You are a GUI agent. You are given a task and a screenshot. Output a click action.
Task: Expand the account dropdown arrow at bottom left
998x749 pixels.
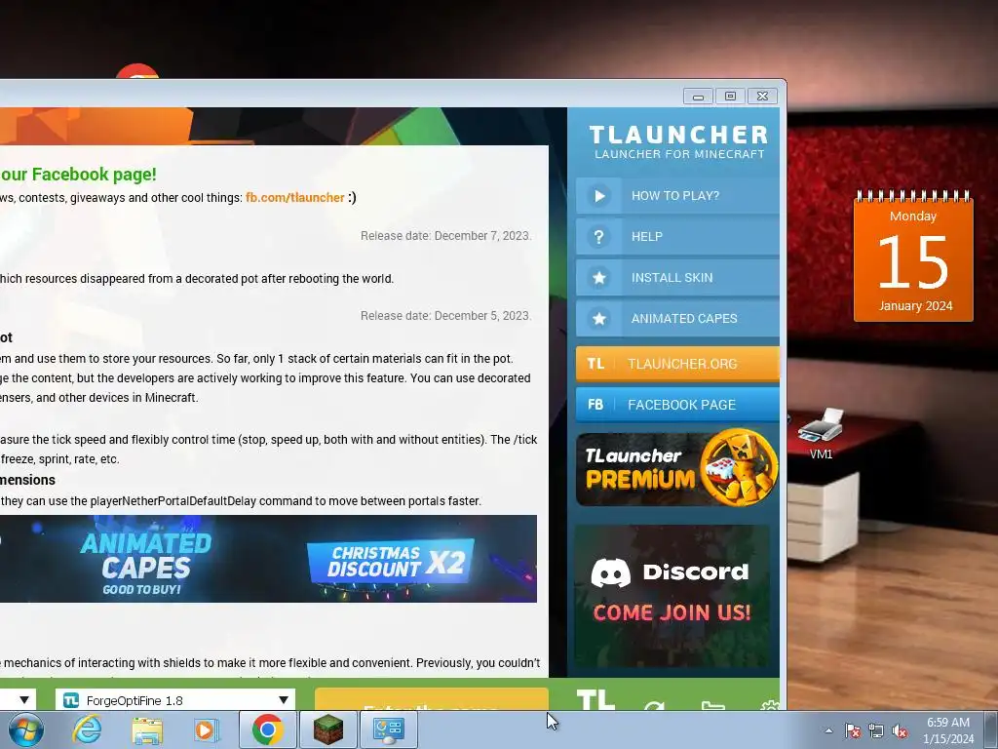(x=24, y=700)
